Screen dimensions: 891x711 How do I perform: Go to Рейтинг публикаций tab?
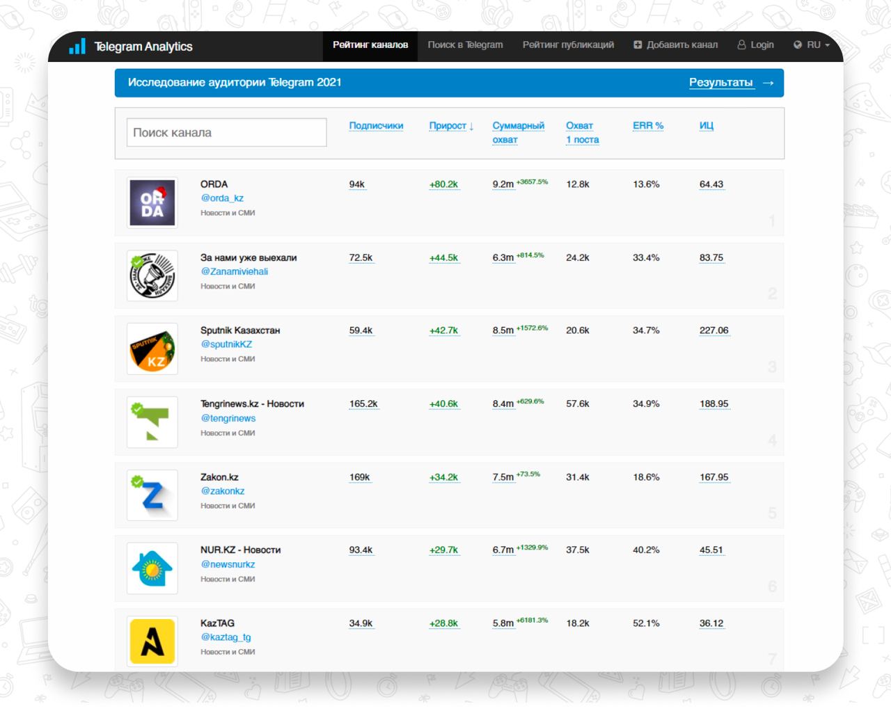pos(568,45)
